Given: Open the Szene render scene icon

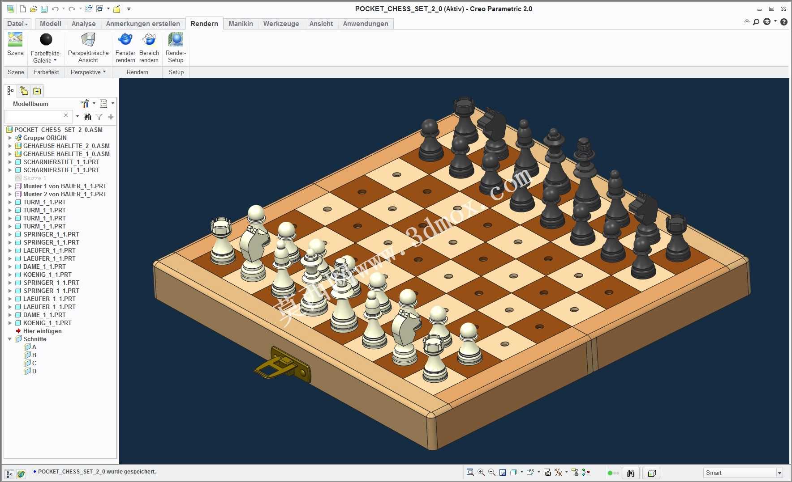Looking at the screenshot, I should (15, 40).
